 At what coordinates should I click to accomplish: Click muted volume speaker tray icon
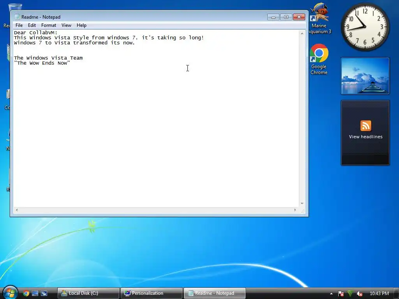(359, 294)
